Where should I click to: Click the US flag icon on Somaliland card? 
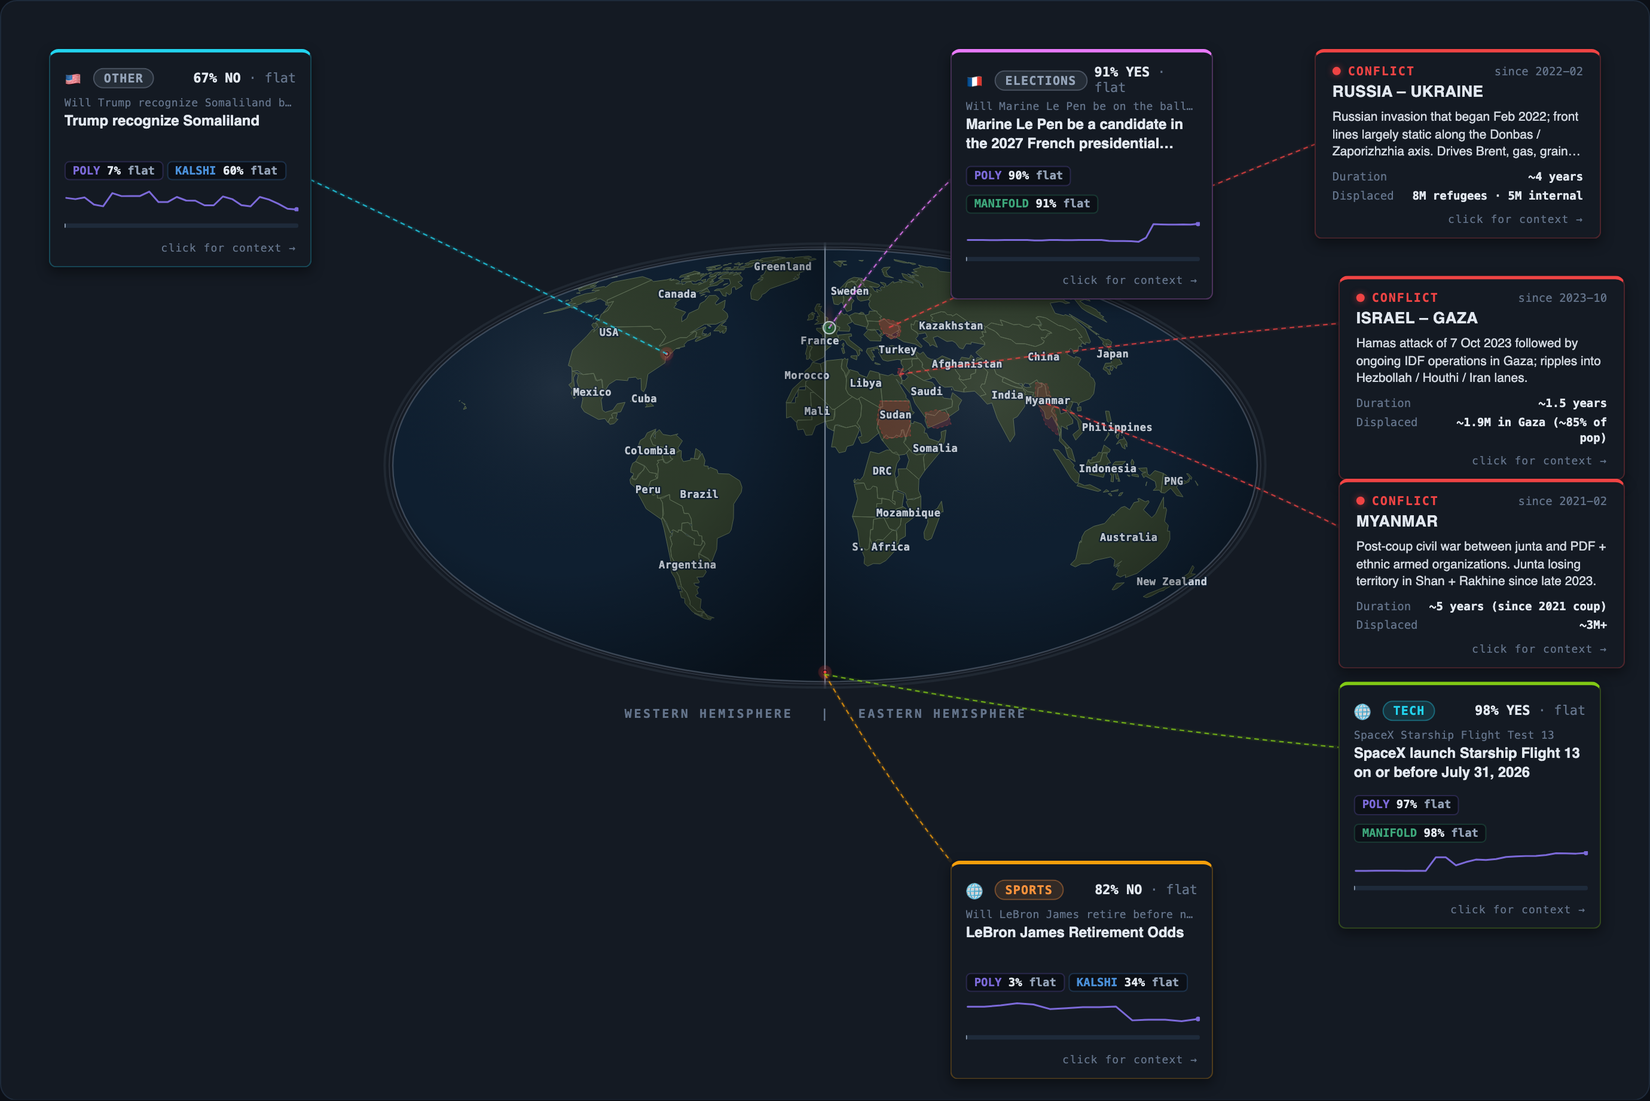[73, 79]
